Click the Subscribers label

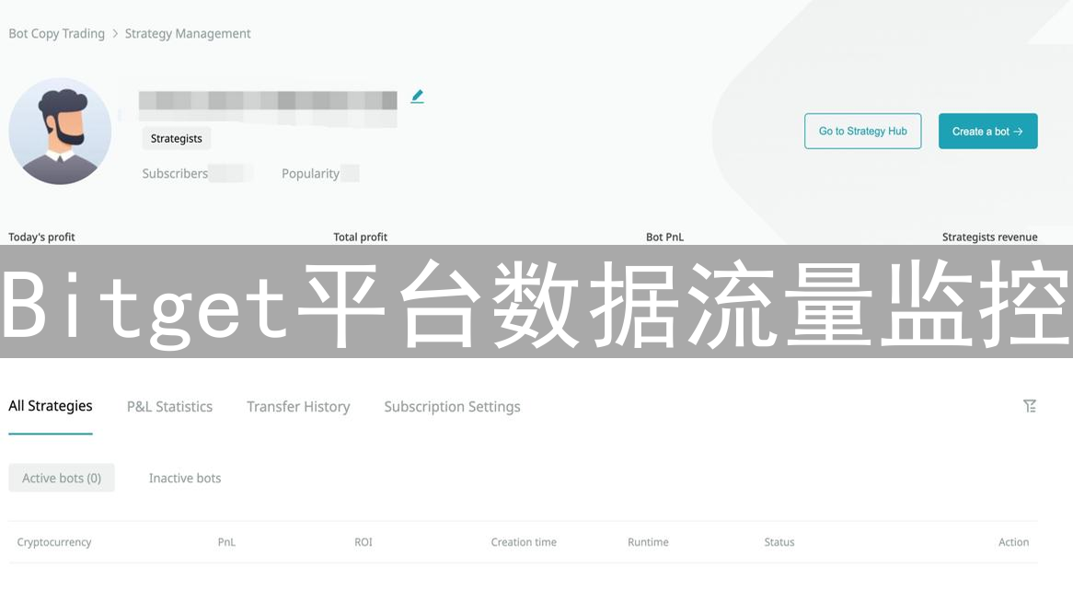click(x=175, y=173)
